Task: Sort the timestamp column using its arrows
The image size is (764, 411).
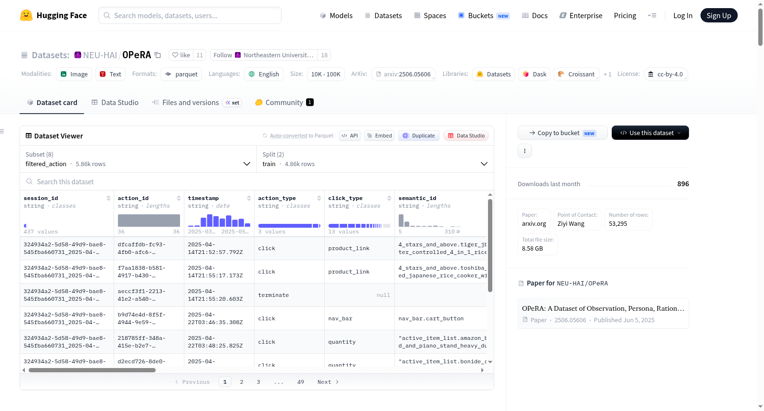Action: pyautogui.click(x=249, y=198)
